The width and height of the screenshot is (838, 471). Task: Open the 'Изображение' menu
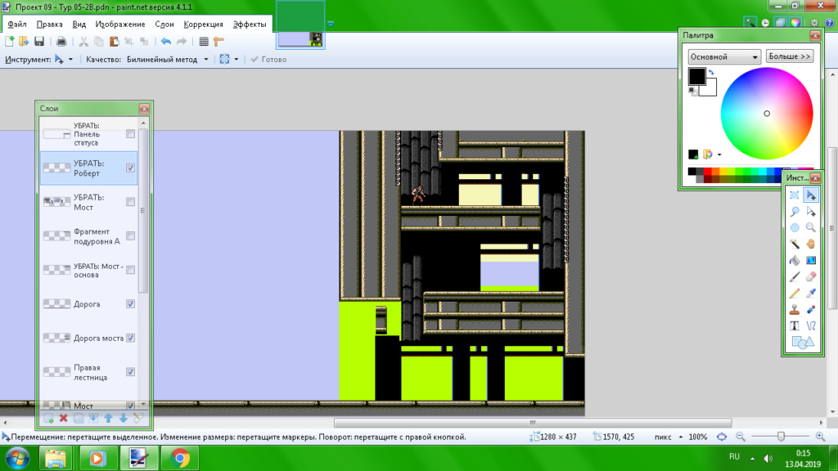[x=120, y=24]
